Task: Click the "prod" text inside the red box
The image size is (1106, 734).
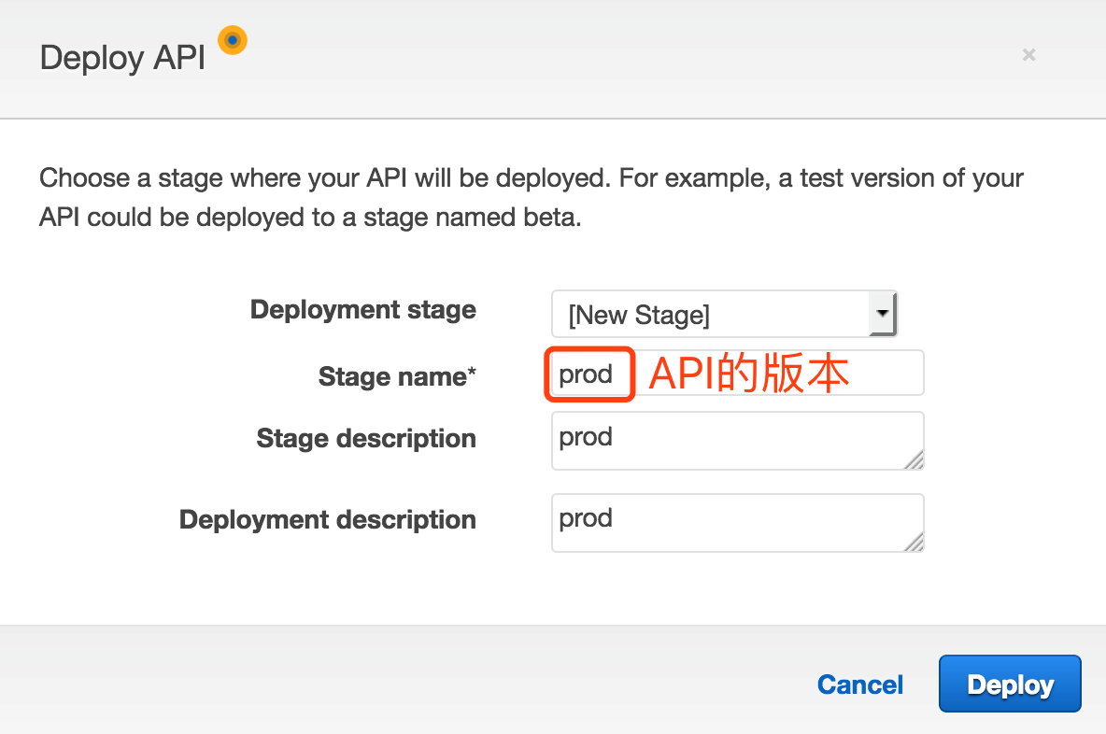Action: coord(586,374)
